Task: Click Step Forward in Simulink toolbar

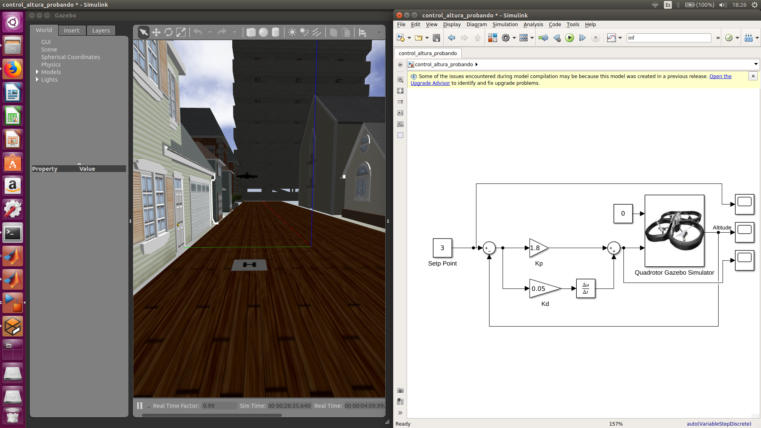Action: pyautogui.click(x=582, y=38)
